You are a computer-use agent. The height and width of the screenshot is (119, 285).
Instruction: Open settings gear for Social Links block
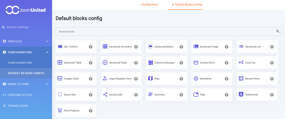coord(136,95)
